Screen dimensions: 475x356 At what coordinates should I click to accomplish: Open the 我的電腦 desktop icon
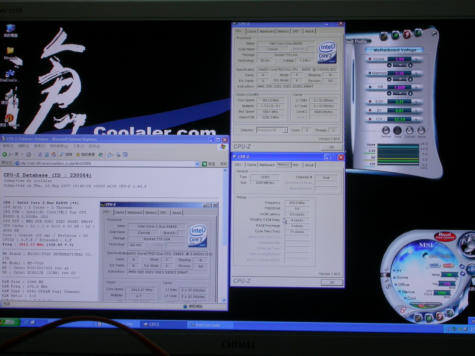coord(10,30)
